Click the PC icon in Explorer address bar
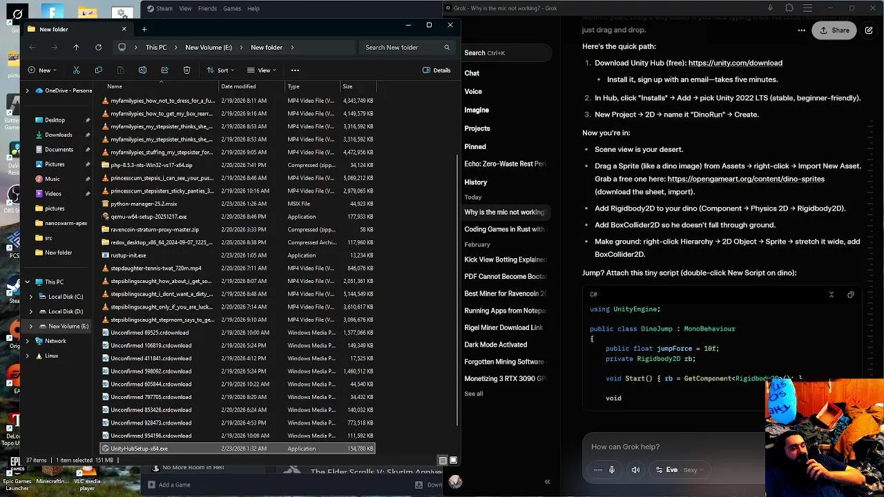Viewport: 884px width, 497px height. pos(122,47)
